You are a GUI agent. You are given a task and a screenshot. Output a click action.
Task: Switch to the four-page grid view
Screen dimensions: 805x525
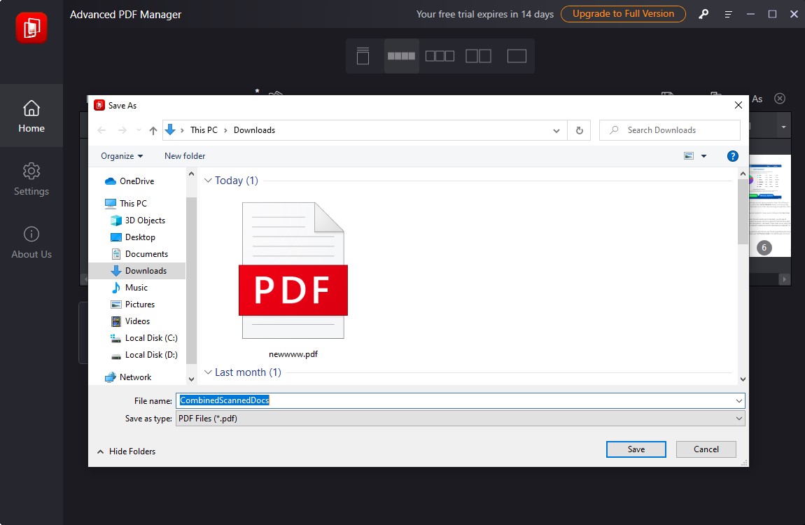(401, 55)
